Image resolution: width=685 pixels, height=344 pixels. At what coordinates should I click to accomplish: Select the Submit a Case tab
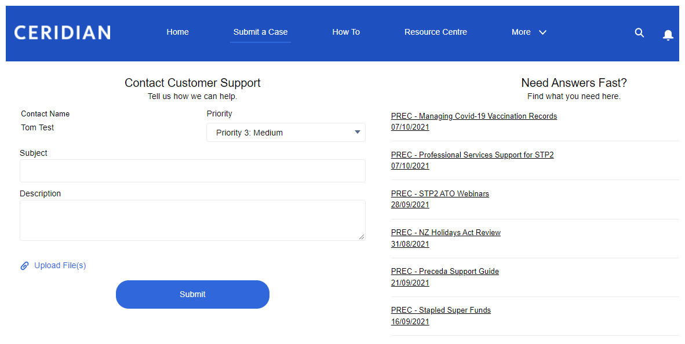click(x=260, y=32)
